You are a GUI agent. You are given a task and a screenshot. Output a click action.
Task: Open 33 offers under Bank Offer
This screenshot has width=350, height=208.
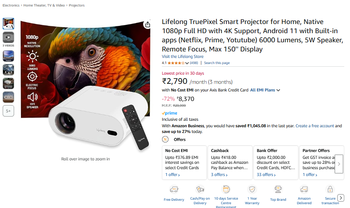coord(266,175)
